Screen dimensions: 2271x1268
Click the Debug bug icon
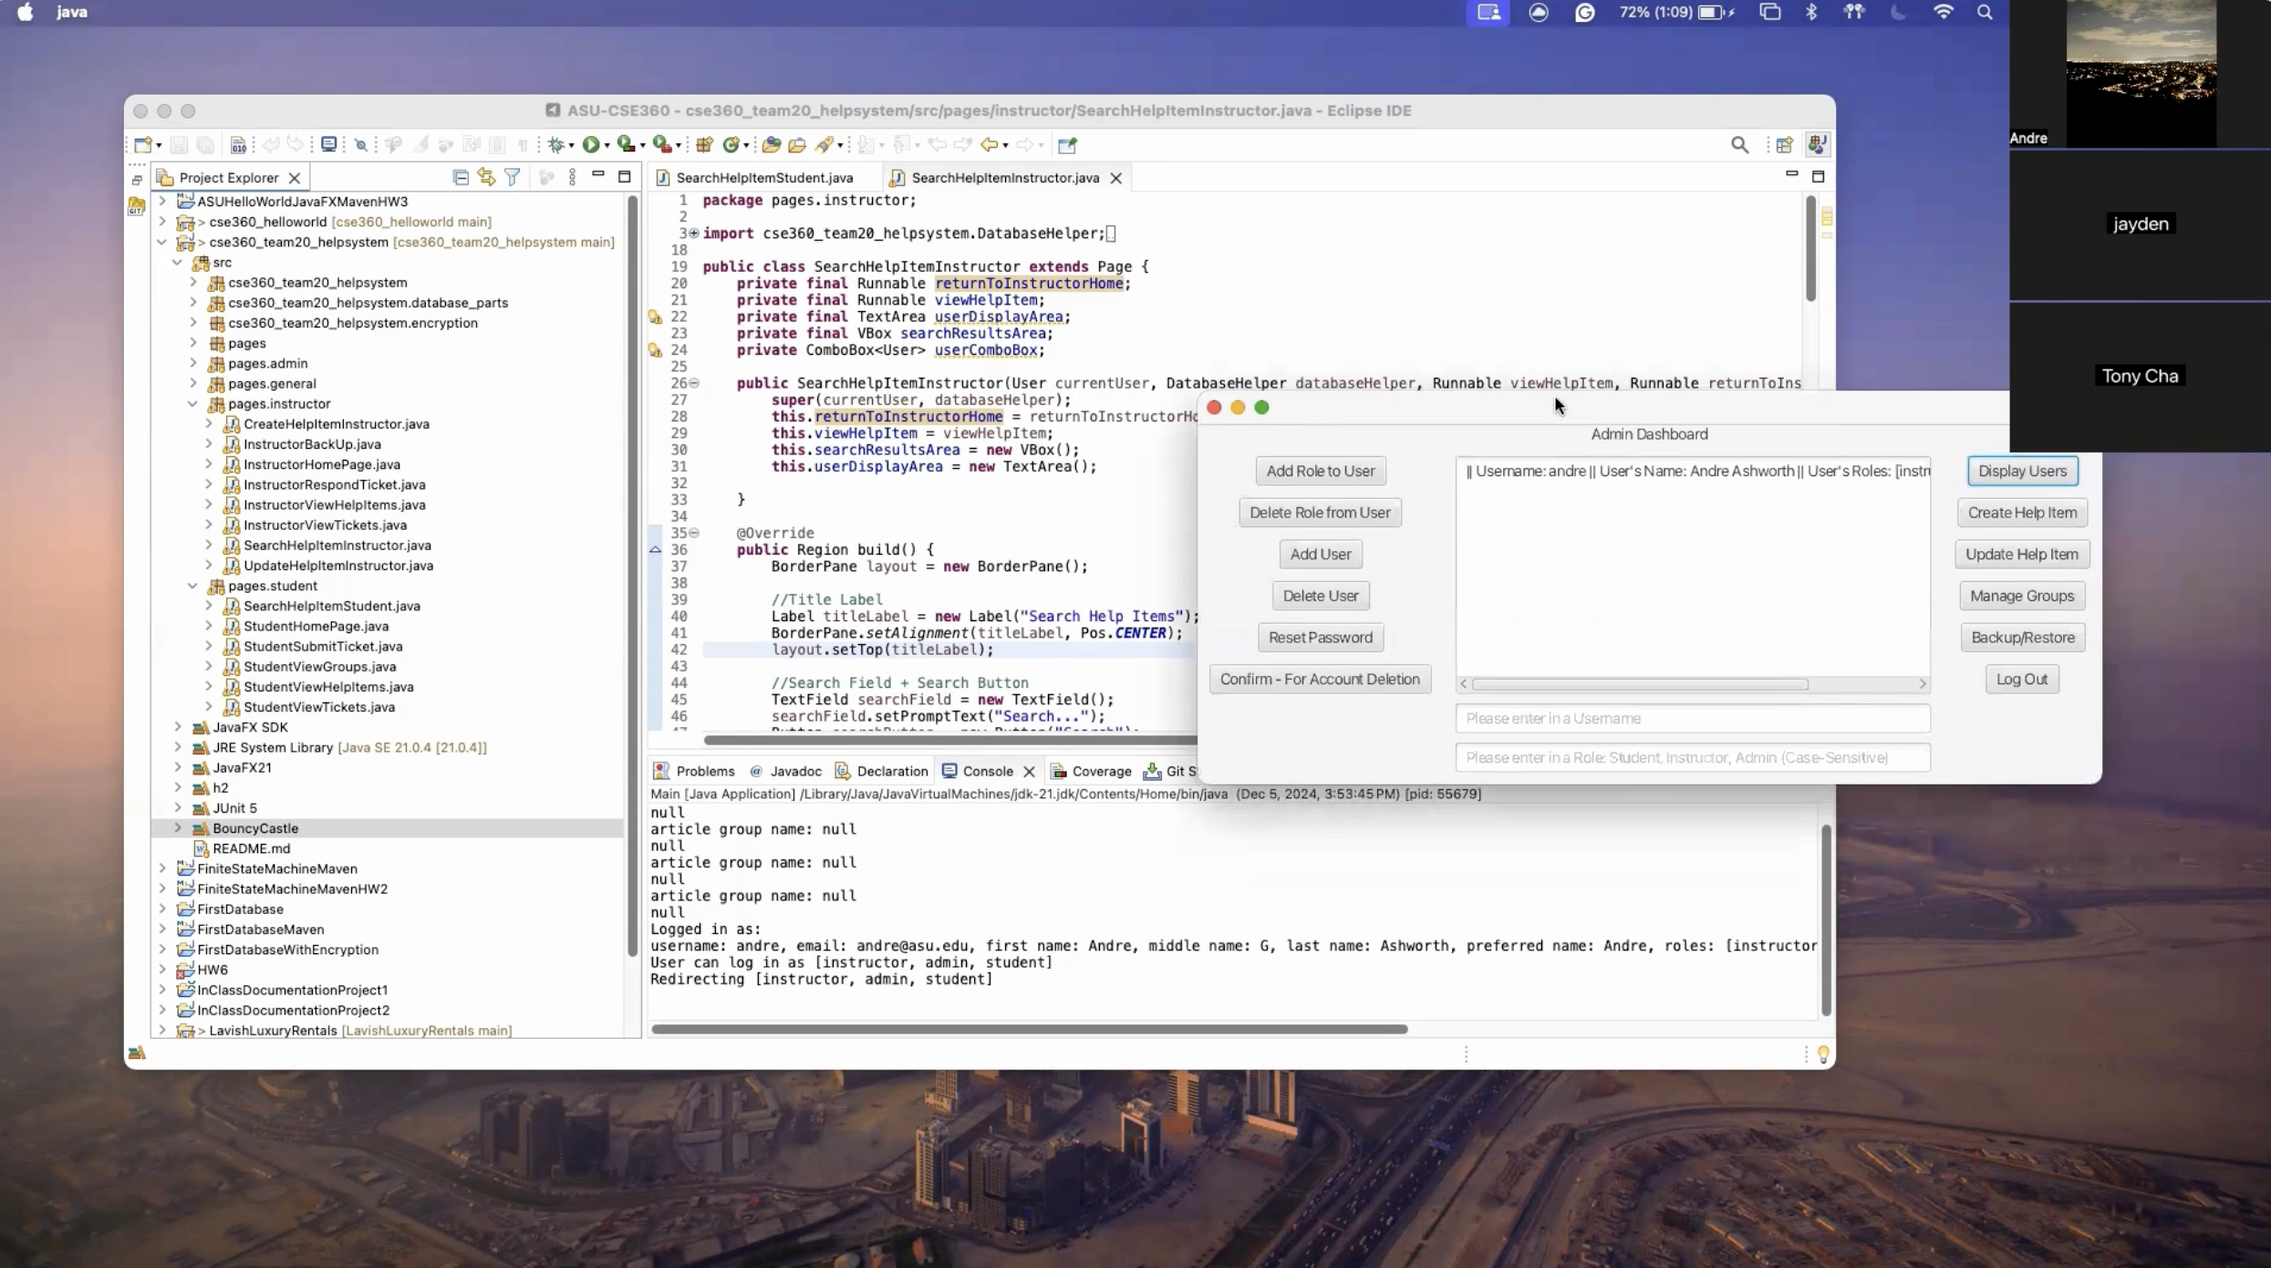(555, 145)
